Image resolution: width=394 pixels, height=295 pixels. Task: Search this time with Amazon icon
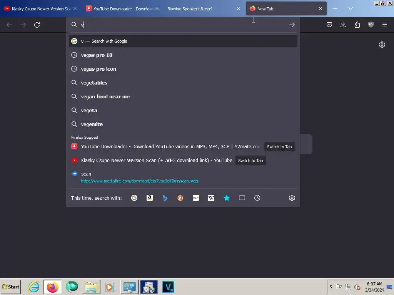click(x=150, y=198)
